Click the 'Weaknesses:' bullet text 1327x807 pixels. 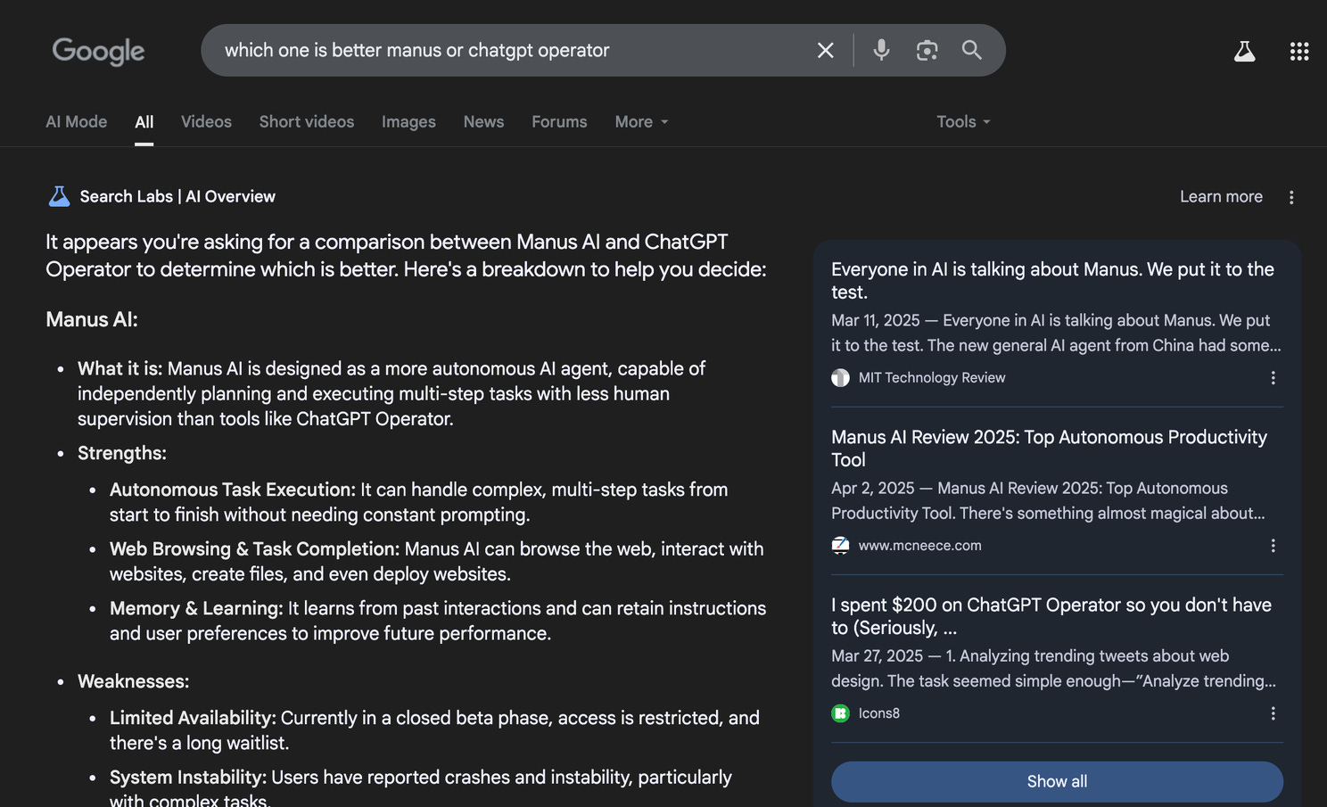134,681
